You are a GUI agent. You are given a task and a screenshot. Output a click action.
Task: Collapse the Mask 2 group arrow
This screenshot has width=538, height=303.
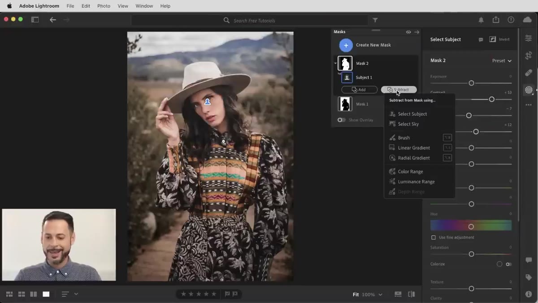click(x=335, y=64)
